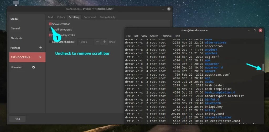
Task: Click apg.conf in terminal listing
Action: 212,57
